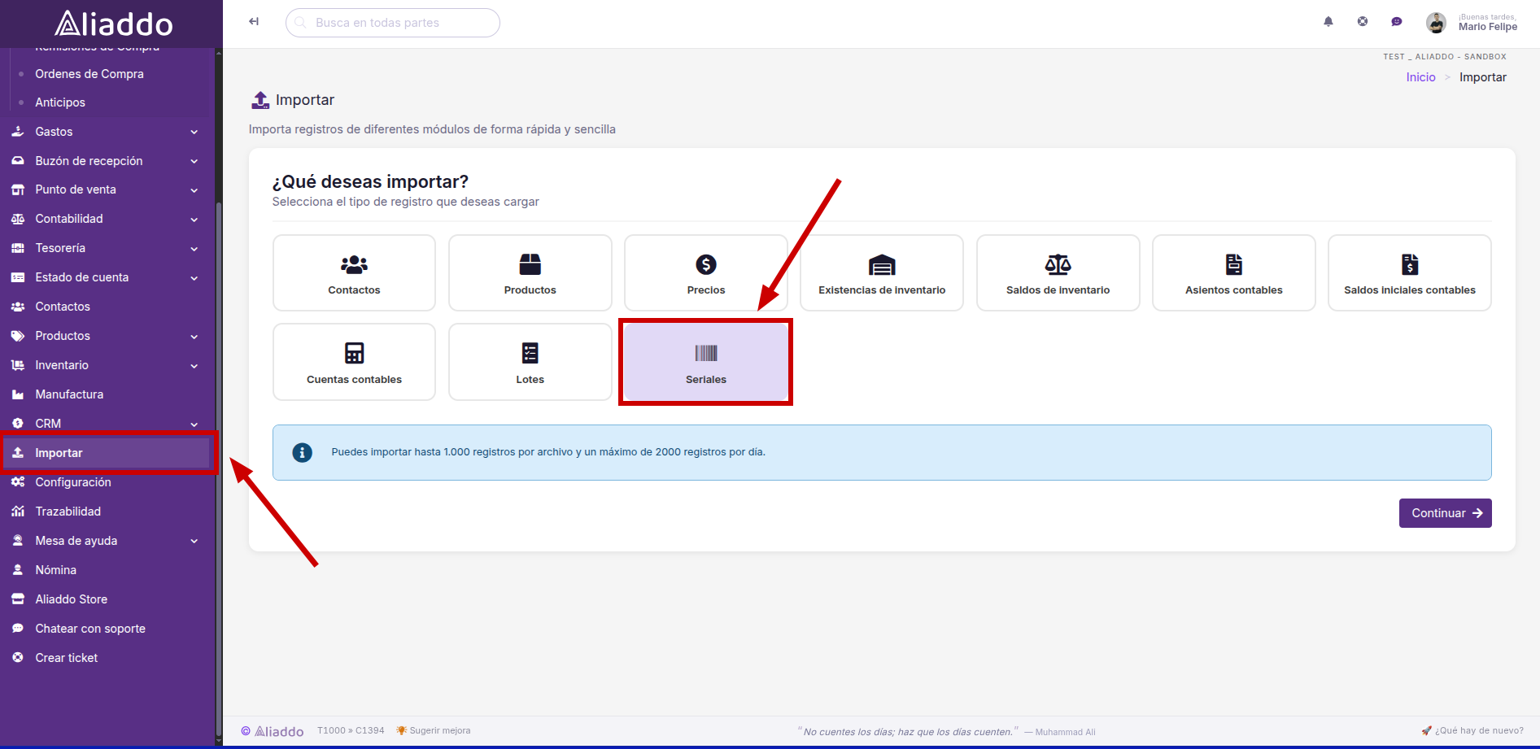This screenshot has width=1540, height=749.
Task: Expand the Tesorería menu
Action: [106, 248]
